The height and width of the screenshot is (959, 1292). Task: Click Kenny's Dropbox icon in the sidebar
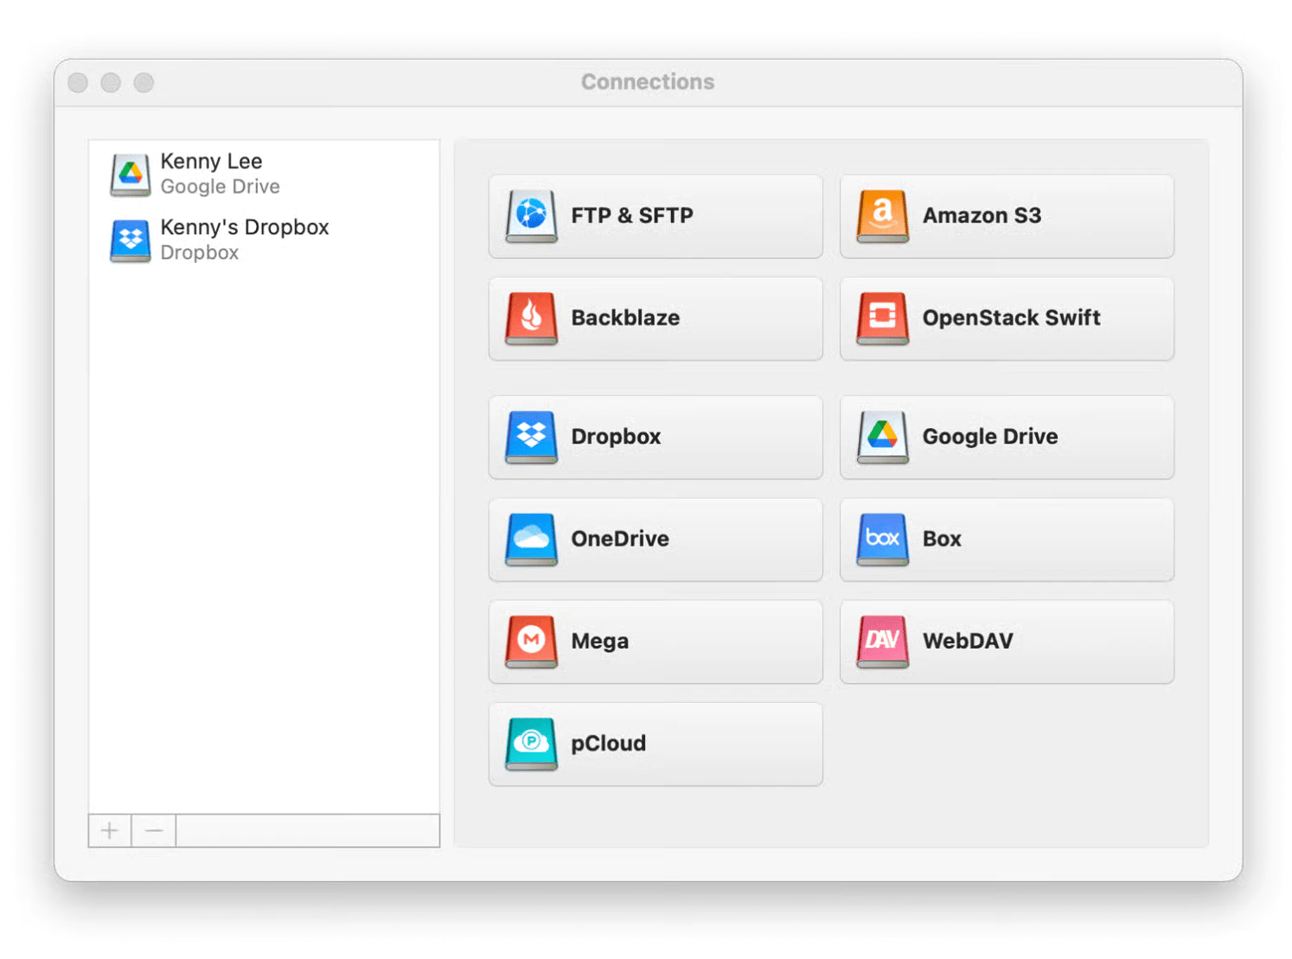click(131, 240)
